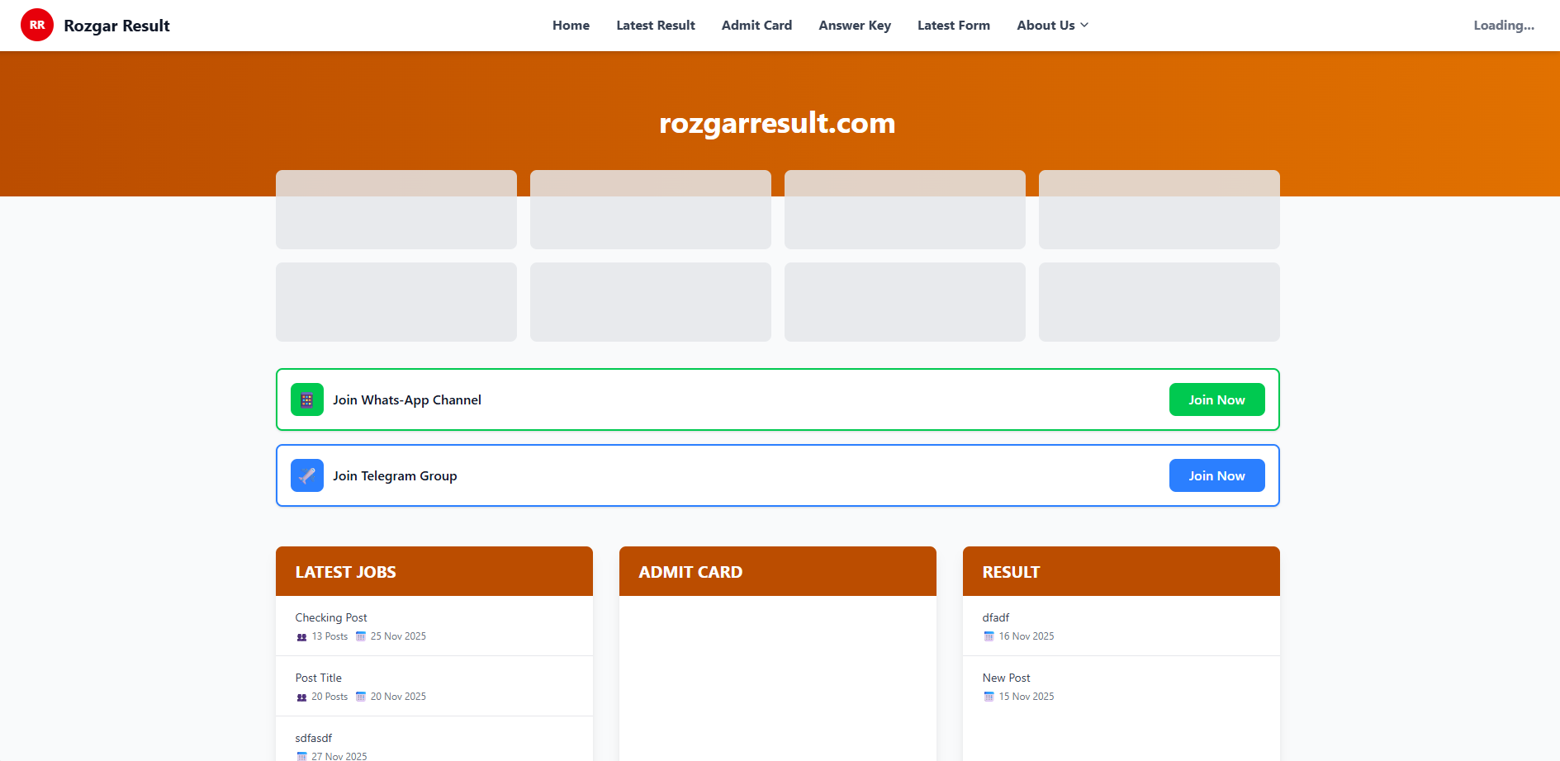The height and width of the screenshot is (761, 1560).
Task: Click people icon beside 20 Posts
Action: click(x=300, y=697)
